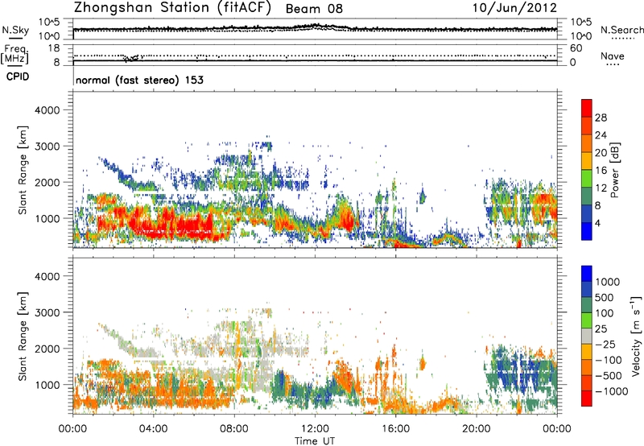
Task: Click the 4000 tick on power panel axis
Action: point(47,110)
